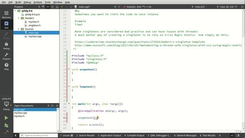Change the Unix (LF) line ending dropdown
245x138 pixels.
(x=207, y=7)
